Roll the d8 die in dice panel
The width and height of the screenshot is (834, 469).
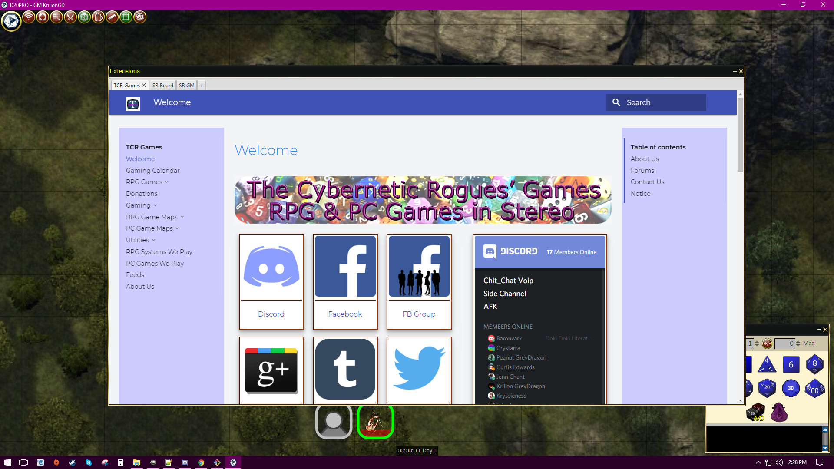click(x=814, y=364)
